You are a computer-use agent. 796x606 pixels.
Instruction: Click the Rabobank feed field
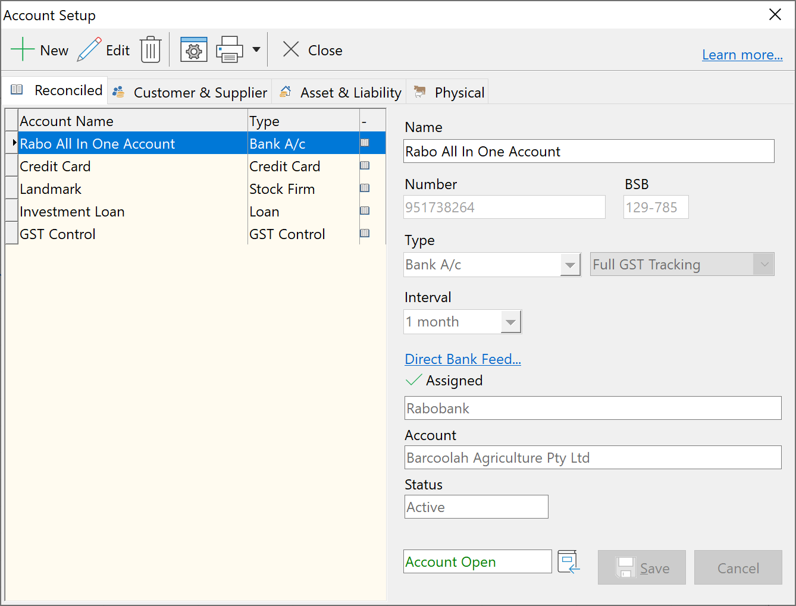pos(593,408)
